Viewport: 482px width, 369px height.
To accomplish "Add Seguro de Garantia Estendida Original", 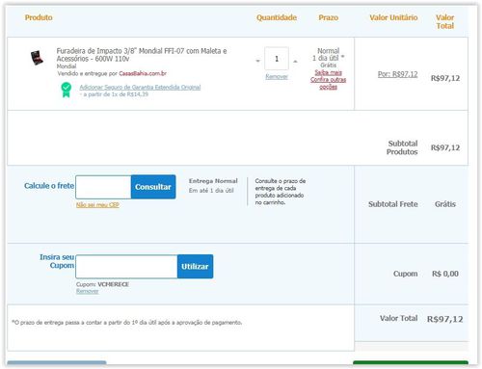I will 140,87.
